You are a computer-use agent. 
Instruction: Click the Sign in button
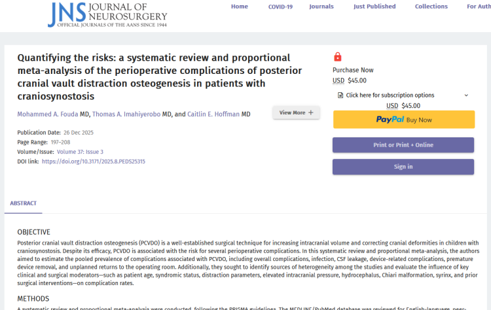tap(403, 167)
